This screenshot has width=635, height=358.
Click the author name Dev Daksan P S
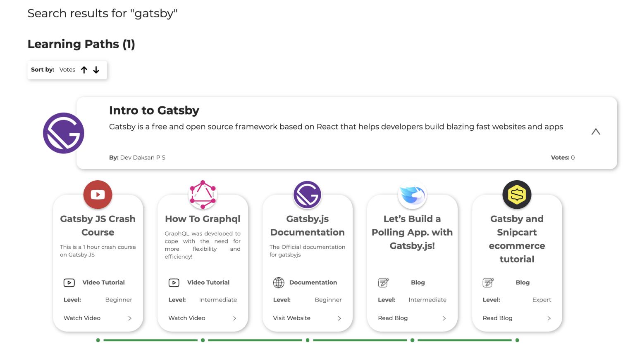(x=143, y=158)
